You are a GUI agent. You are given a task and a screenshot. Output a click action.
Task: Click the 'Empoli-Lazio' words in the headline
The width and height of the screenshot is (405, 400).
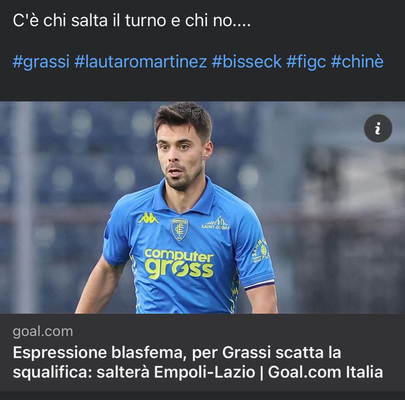[x=205, y=372]
